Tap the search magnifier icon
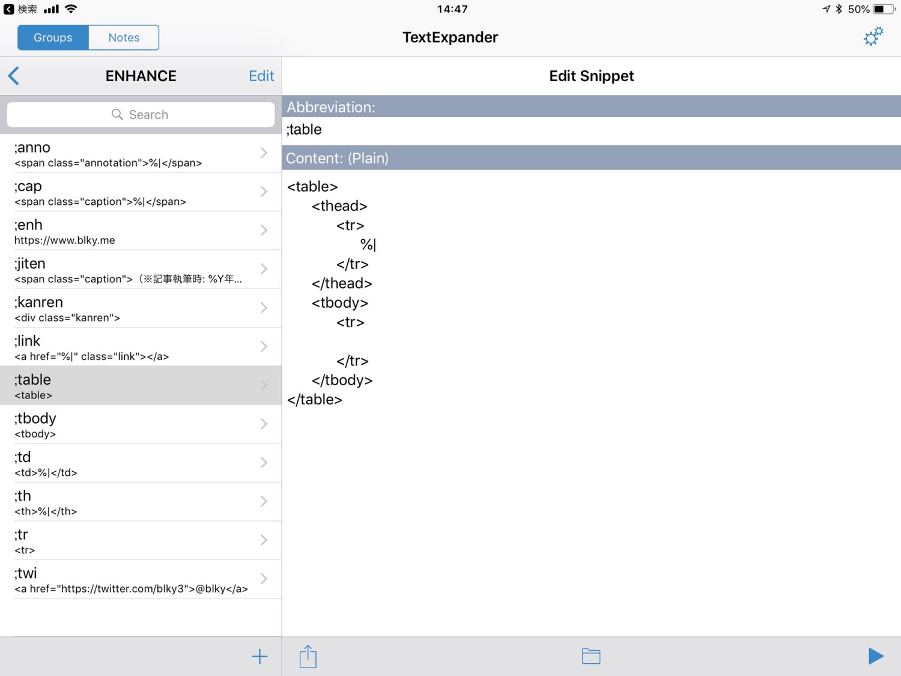Viewport: 901px width, 676px height. [x=117, y=114]
